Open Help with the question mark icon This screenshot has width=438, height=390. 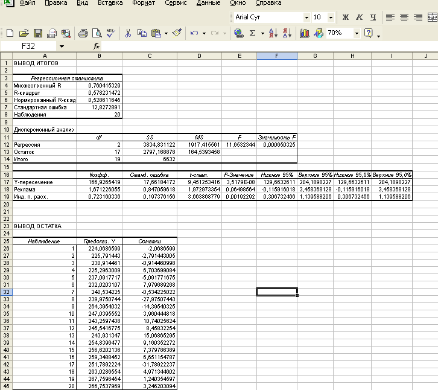(369, 33)
